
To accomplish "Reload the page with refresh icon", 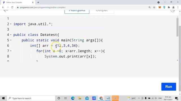I will (12, 7).
